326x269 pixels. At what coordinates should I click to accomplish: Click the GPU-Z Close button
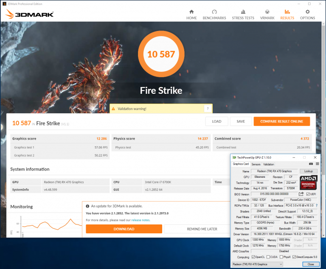coord(311,264)
